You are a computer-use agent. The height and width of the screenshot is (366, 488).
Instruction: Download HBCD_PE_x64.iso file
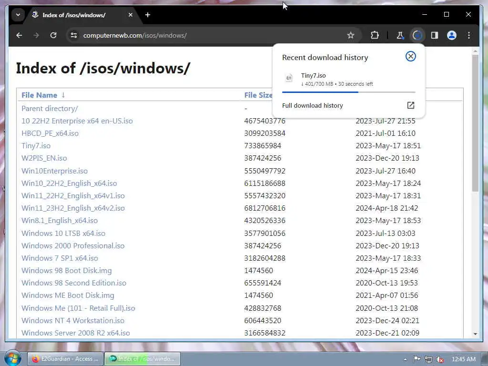coord(50,133)
